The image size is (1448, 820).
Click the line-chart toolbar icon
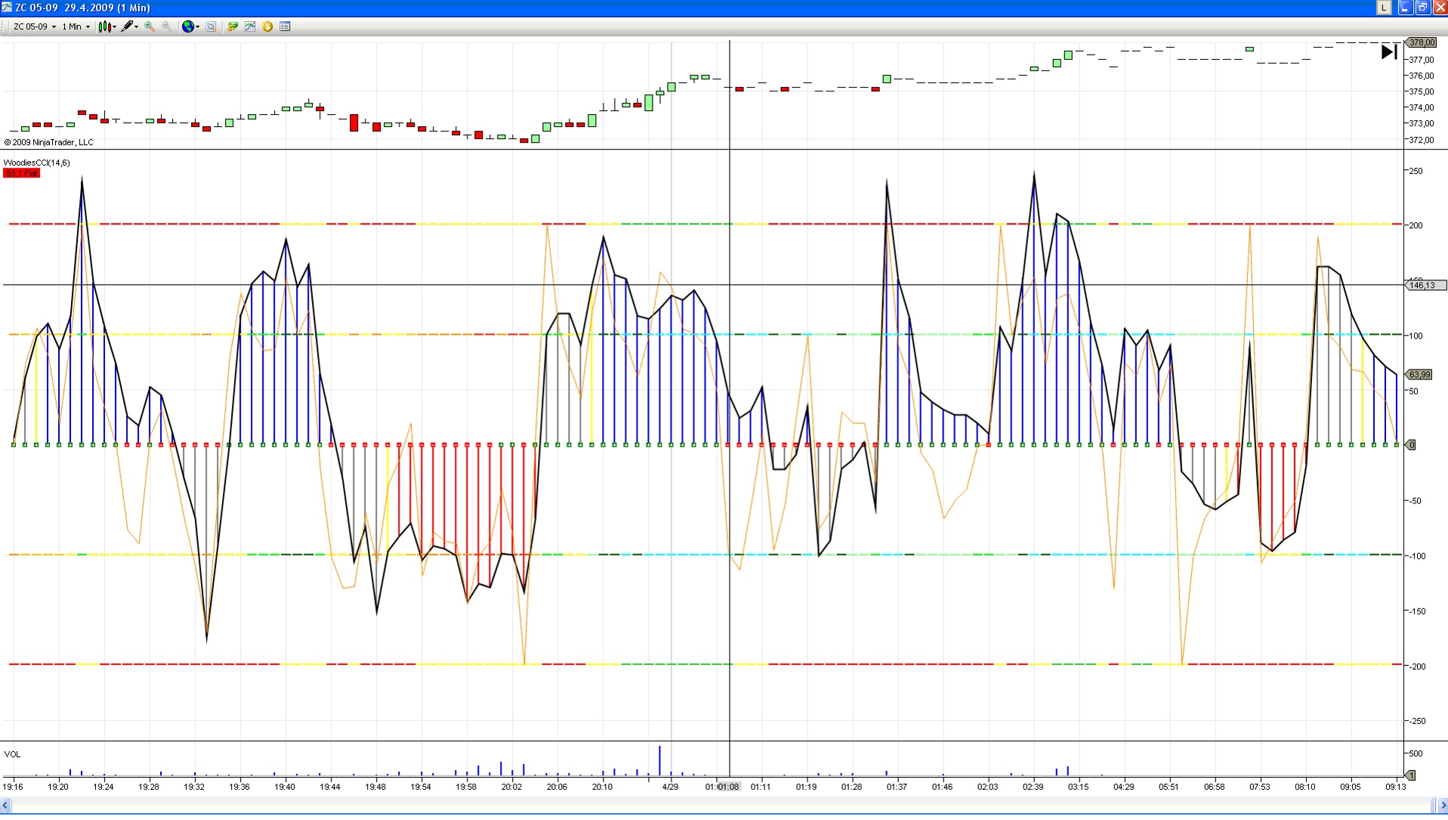click(x=250, y=26)
